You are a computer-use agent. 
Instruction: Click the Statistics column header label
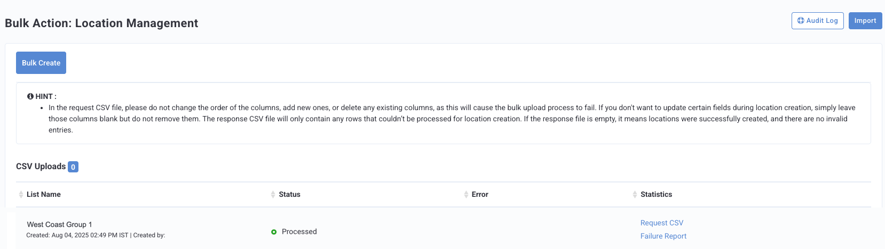(656, 195)
